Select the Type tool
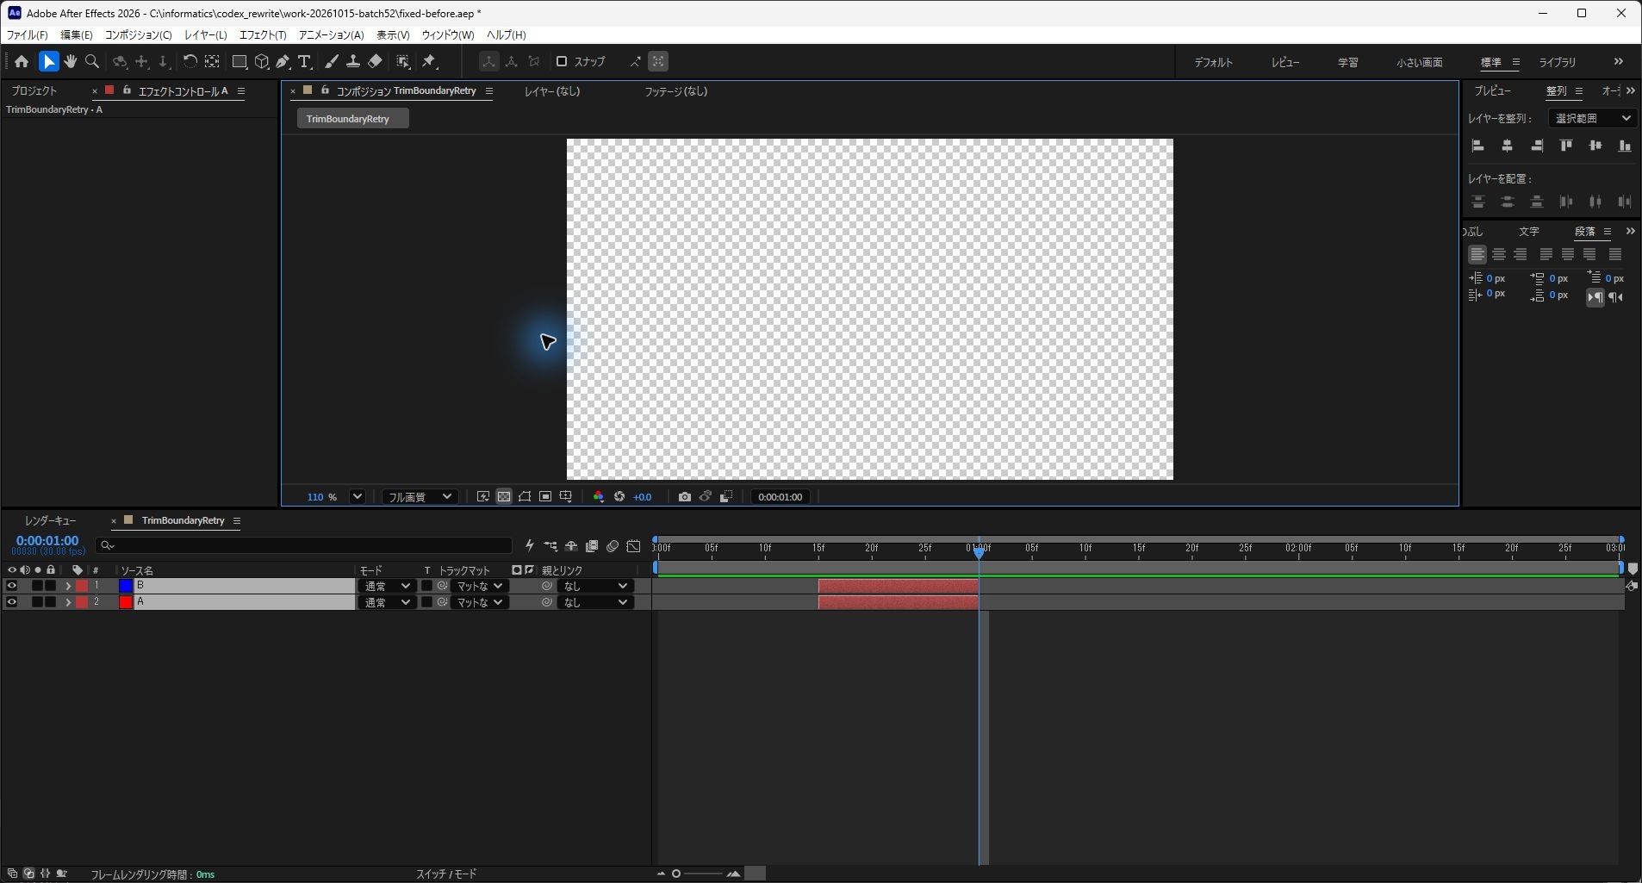Screen dimensions: 1642x883 (304, 61)
